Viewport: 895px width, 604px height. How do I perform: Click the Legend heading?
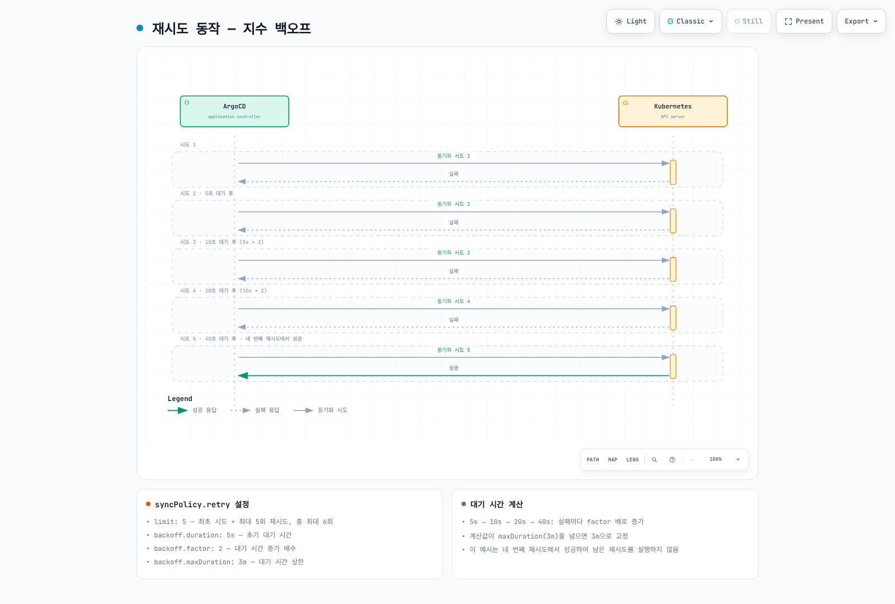(x=180, y=399)
